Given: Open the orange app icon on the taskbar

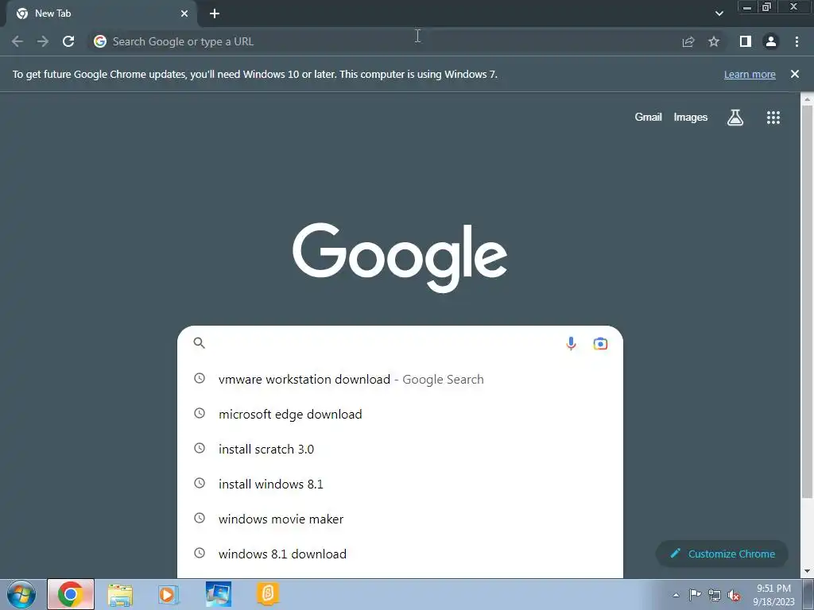Looking at the screenshot, I should pyautogui.click(x=268, y=594).
